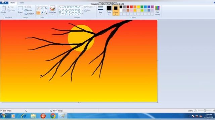Click the zoom out minus button
The width and height of the screenshot is (215, 120).
click(195, 111)
